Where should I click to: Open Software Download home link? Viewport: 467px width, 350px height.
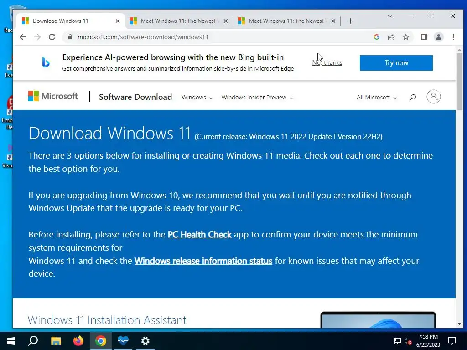pos(135,97)
